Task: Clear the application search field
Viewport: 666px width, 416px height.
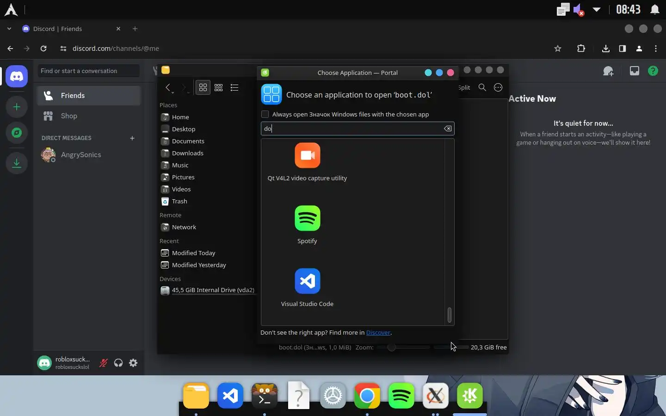Action: point(448,128)
